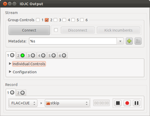Switch to stream tab 5
150x116 pixels.
(x=52, y=55)
